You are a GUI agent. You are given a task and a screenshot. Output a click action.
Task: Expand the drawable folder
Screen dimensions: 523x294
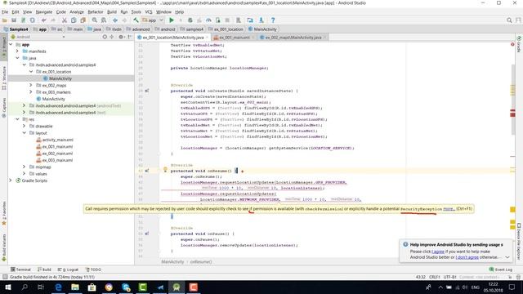[x=24, y=126]
